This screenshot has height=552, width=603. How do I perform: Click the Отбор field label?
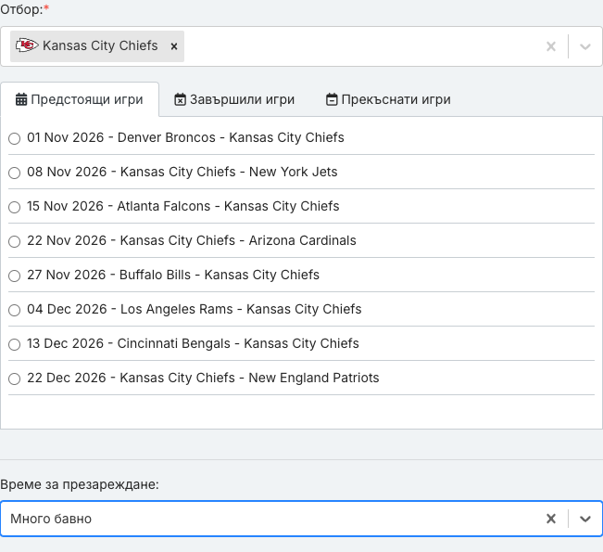click(25, 9)
